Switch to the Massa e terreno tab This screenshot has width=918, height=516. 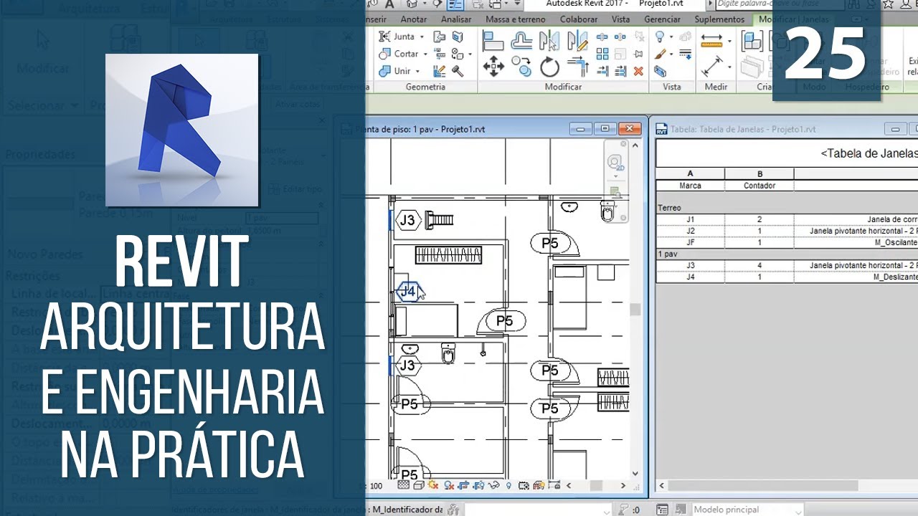click(x=515, y=19)
